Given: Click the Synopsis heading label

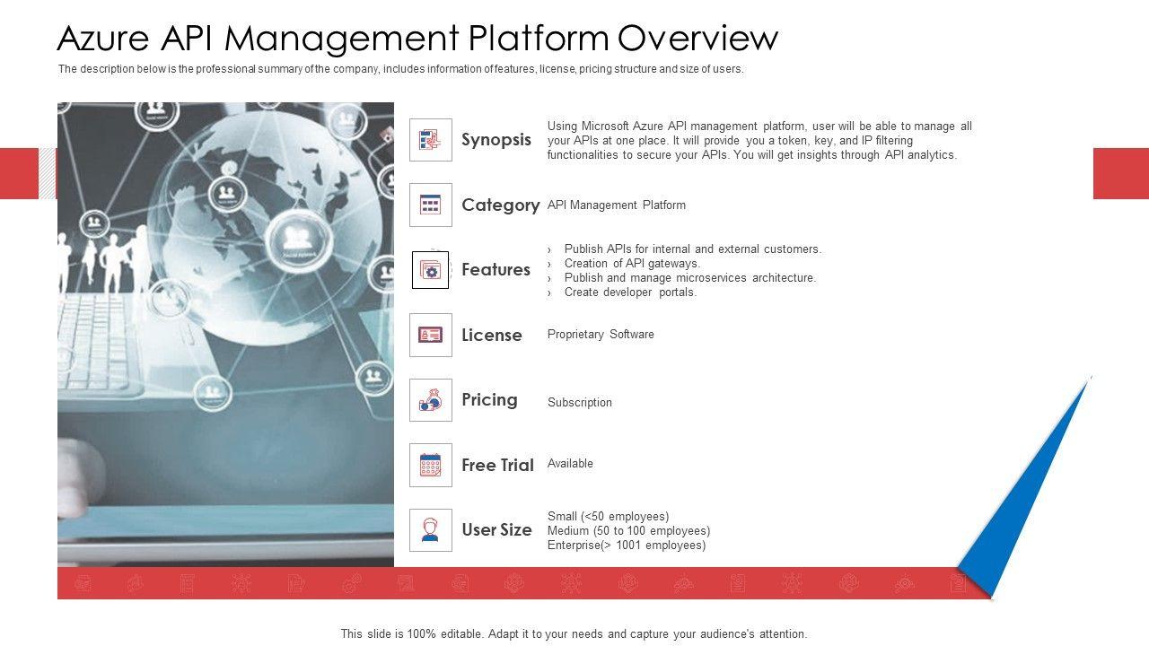Looking at the screenshot, I should 496,140.
